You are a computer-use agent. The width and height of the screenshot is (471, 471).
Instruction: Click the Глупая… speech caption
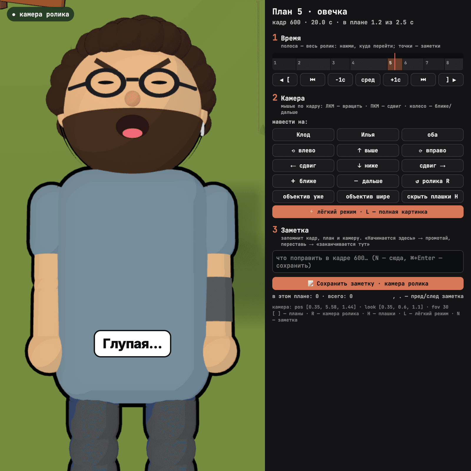click(132, 344)
